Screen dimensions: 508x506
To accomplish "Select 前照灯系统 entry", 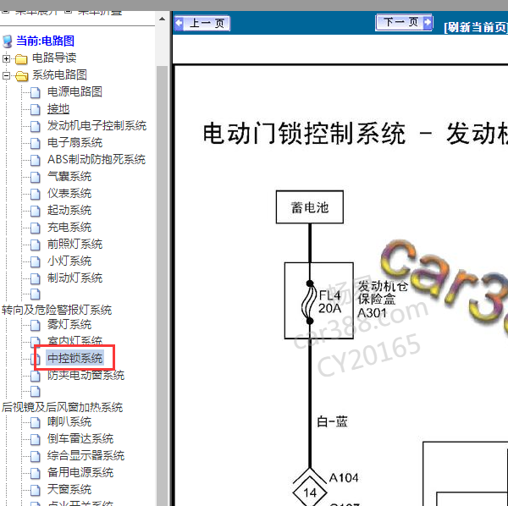I will pyautogui.click(x=75, y=244).
